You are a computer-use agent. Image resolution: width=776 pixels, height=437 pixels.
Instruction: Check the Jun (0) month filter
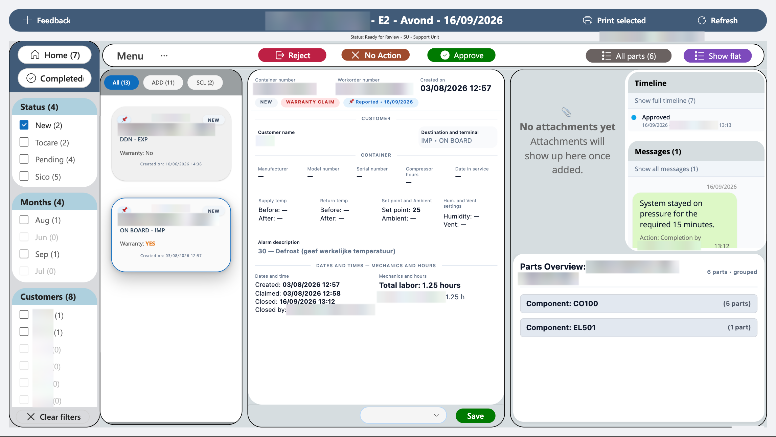tap(24, 237)
